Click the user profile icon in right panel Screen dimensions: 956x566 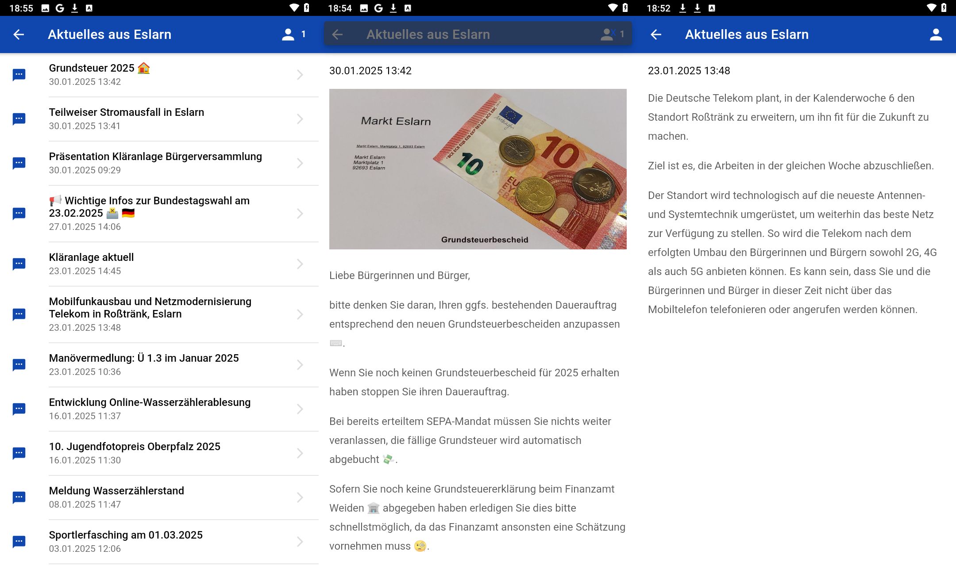coord(937,34)
